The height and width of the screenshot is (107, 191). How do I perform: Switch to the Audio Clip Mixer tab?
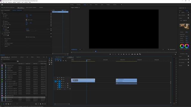(31, 7)
